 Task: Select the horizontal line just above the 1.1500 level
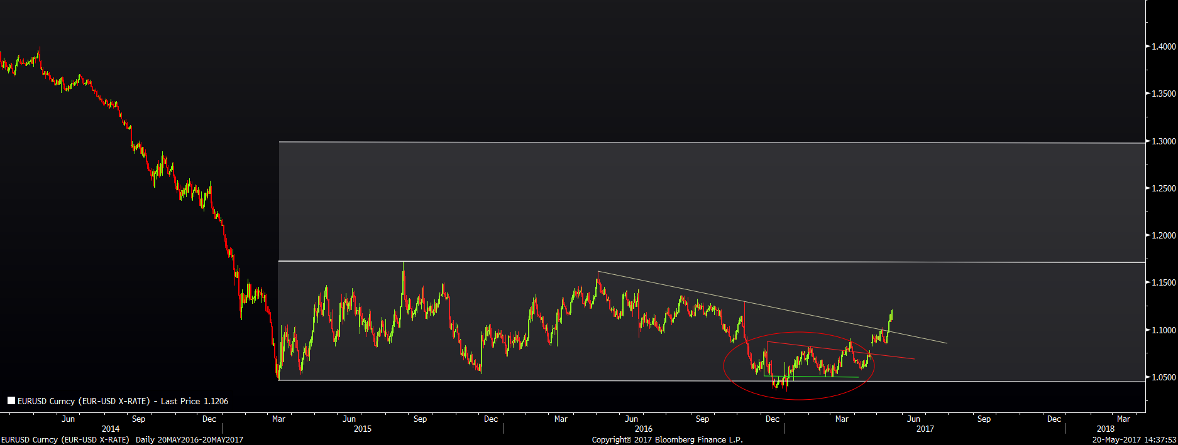(x=712, y=262)
